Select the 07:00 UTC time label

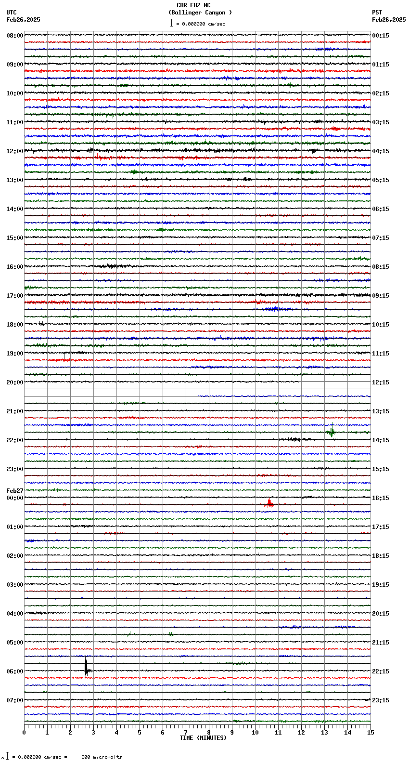(x=15, y=700)
